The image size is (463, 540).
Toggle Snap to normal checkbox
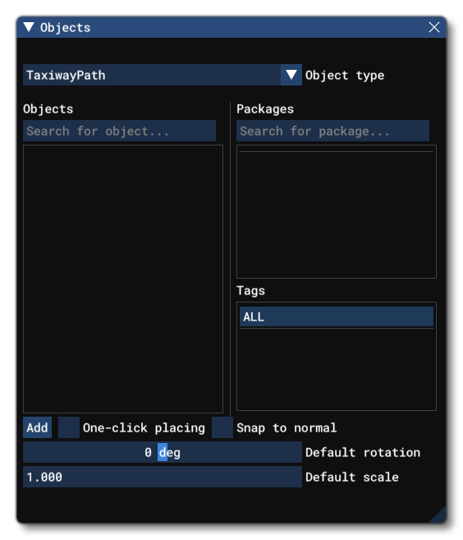[222, 427]
